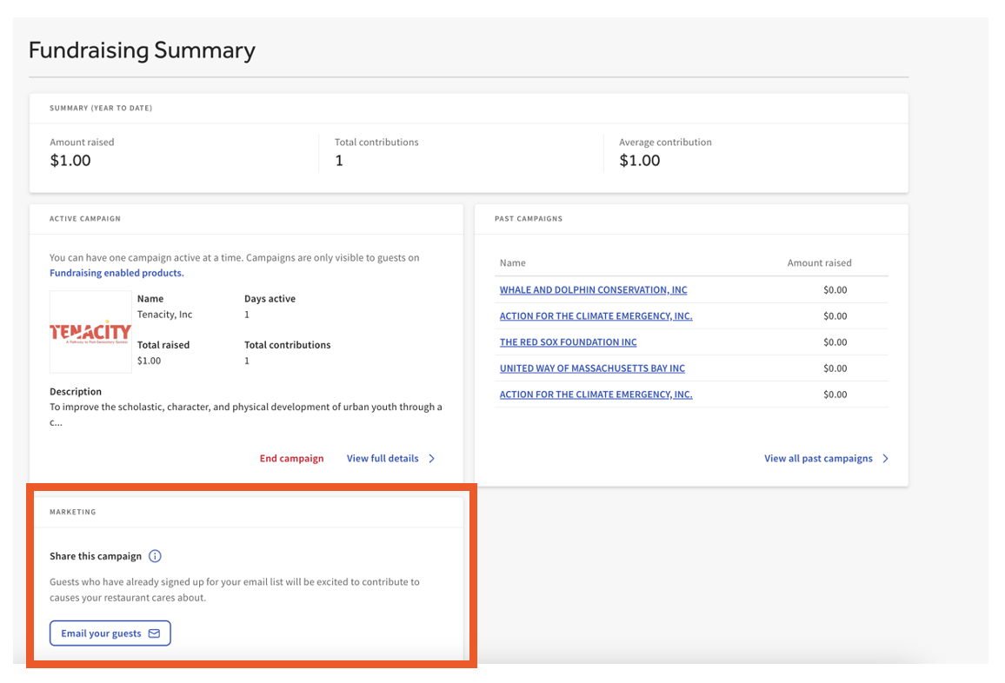Click the Total contributions count in summary
This screenshot has width=1005, height=683.
tap(339, 161)
